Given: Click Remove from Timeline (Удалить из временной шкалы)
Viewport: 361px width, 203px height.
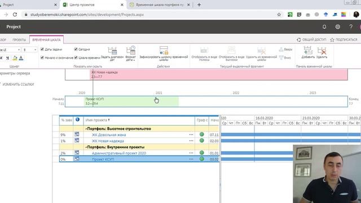Looking at the screenshot, I should pyautogui.click(x=261, y=54).
